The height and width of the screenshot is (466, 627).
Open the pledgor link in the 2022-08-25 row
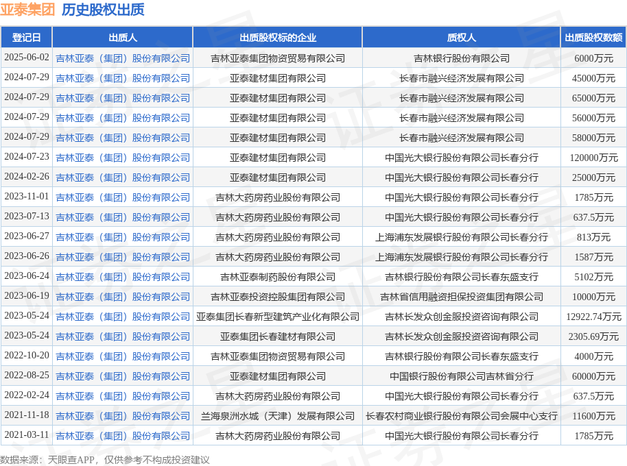pyautogui.click(x=123, y=376)
